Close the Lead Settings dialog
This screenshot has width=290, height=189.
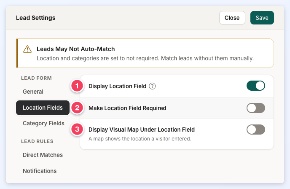[x=232, y=18]
